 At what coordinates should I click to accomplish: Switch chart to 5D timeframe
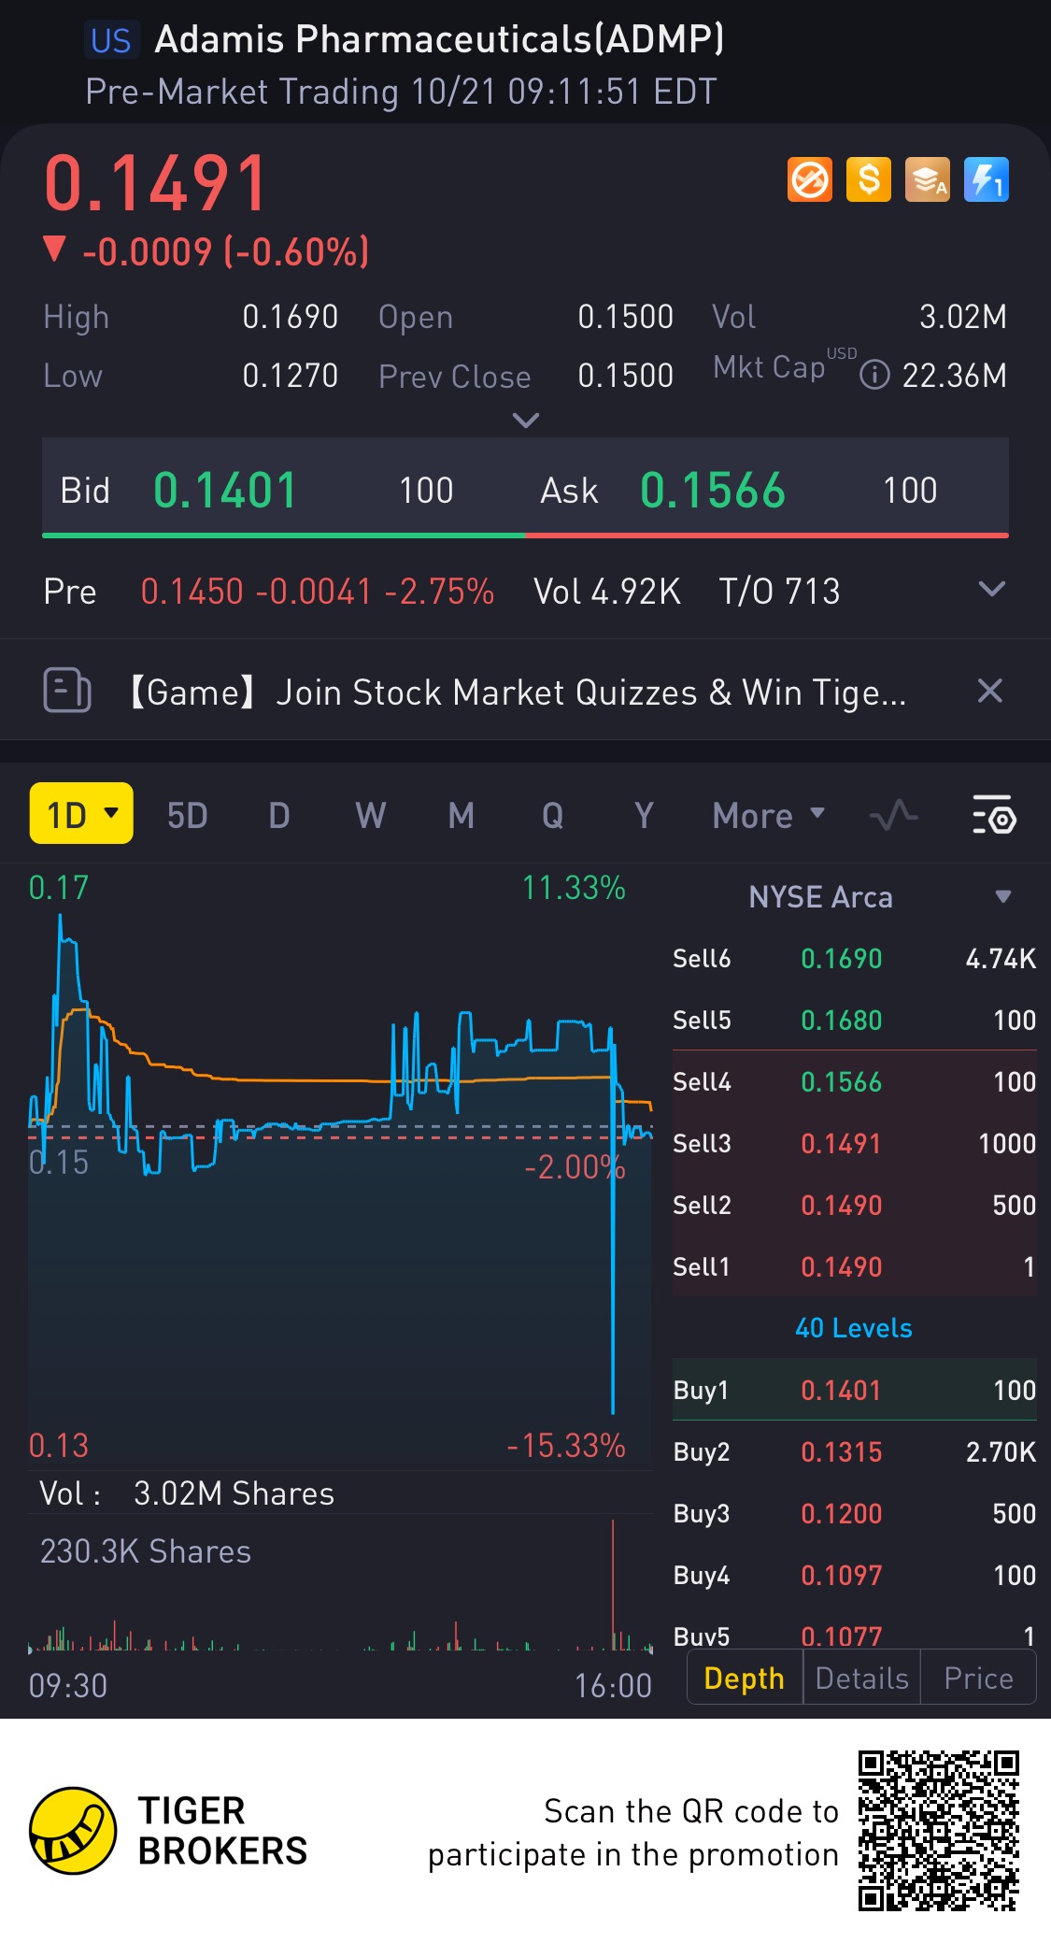click(187, 815)
